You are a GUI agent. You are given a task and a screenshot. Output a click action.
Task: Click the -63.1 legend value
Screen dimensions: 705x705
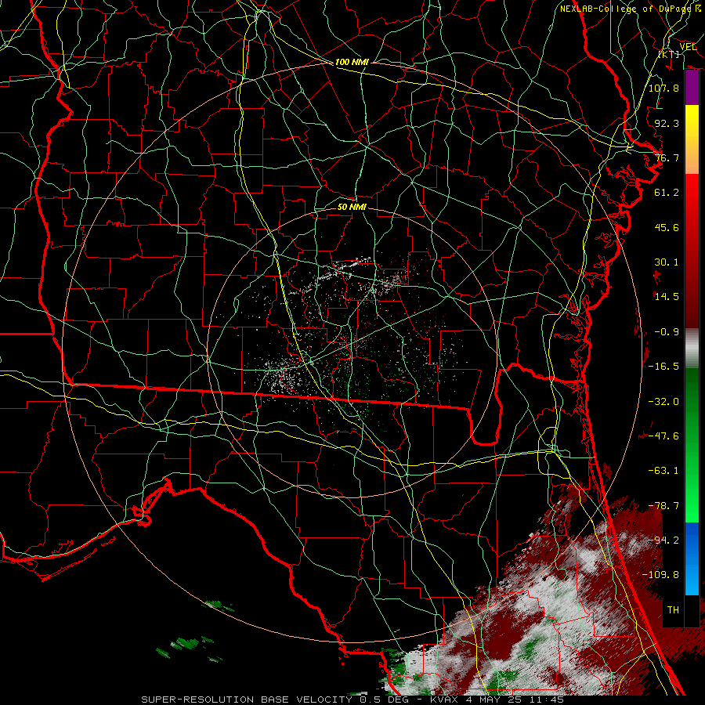663,470
